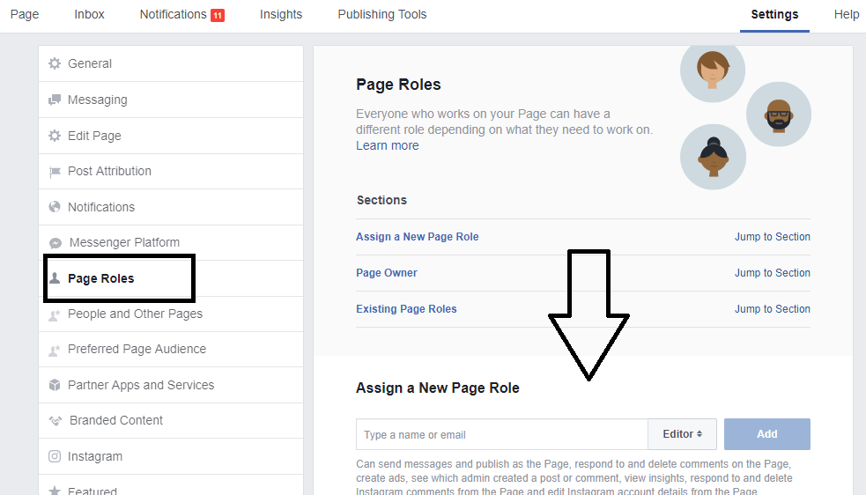Click the Post Attribution flag icon
Screen dimensions: 866x495
(x=55, y=172)
